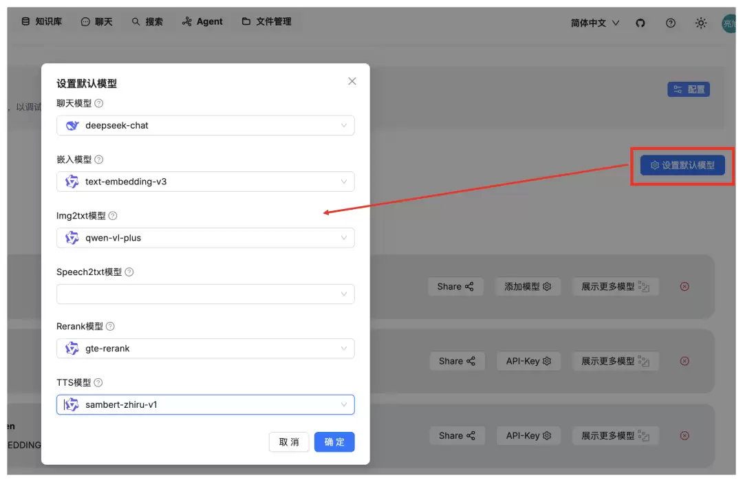The height and width of the screenshot is (480, 743).
Task: Click the Tongyi logo in sambert-zhiru-v1 field
Action: coord(72,404)
